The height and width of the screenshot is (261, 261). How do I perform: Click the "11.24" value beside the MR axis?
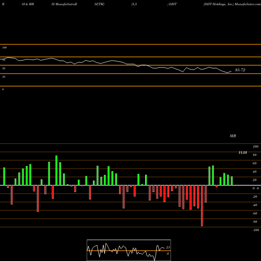(243, 152)
